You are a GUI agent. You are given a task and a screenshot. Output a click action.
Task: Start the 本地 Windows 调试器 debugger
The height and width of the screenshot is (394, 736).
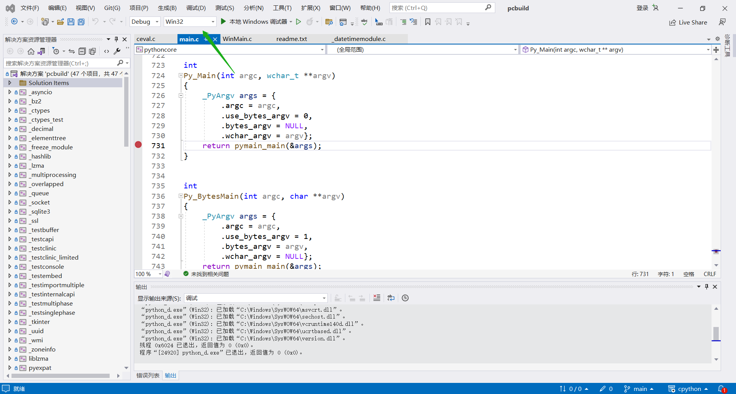coord(255,22)
